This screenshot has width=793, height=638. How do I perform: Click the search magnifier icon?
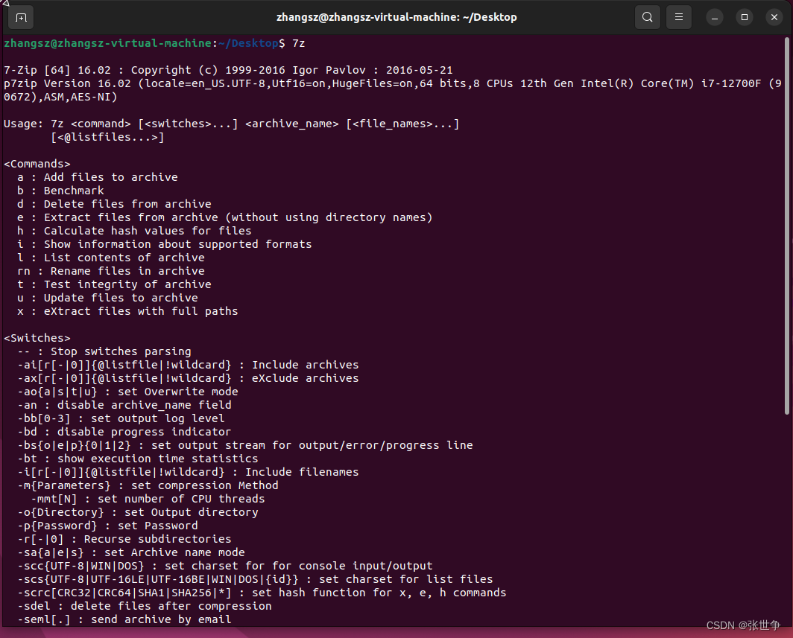pyautogui.click(x=647, y=16)
